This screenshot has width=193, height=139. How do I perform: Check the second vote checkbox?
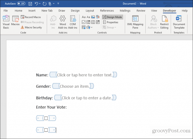pyautogui.click(x=46, y=130)
